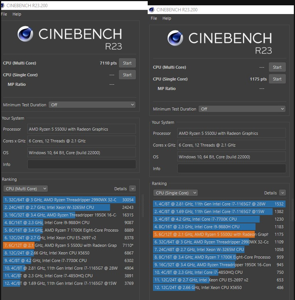This screenshot has height=300, width=295.
Task: Select Xeon E5-2697 v2 row scoring 8378
Action: click(x=69, y=238)
